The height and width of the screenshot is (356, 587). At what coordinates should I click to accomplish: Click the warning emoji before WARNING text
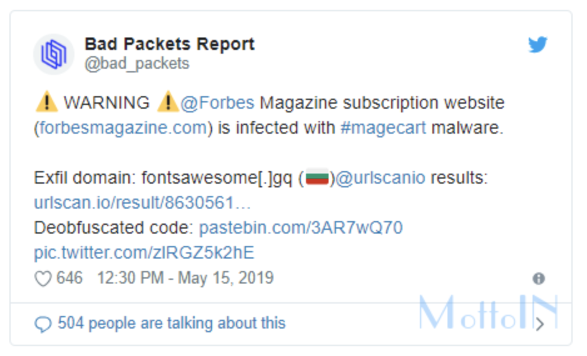[x=46, y=102]
